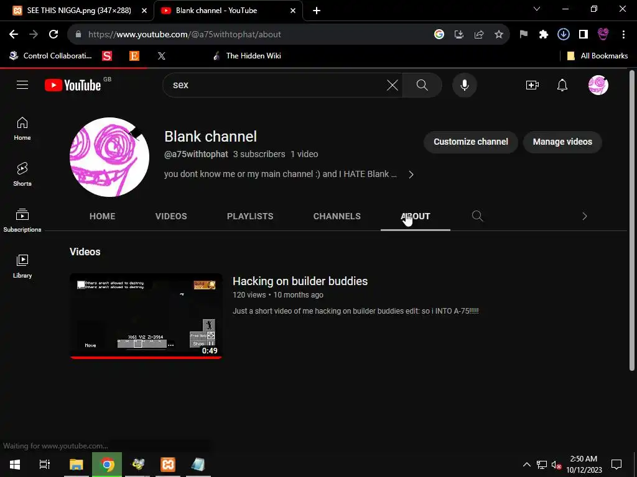Search within the channel magnifier icon

[477, 216]
